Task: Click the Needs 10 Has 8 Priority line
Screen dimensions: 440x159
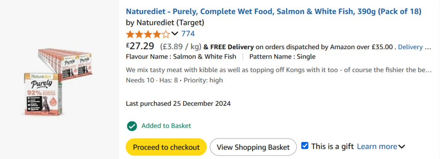Action: pyautogui.click(x=174, y=80)
